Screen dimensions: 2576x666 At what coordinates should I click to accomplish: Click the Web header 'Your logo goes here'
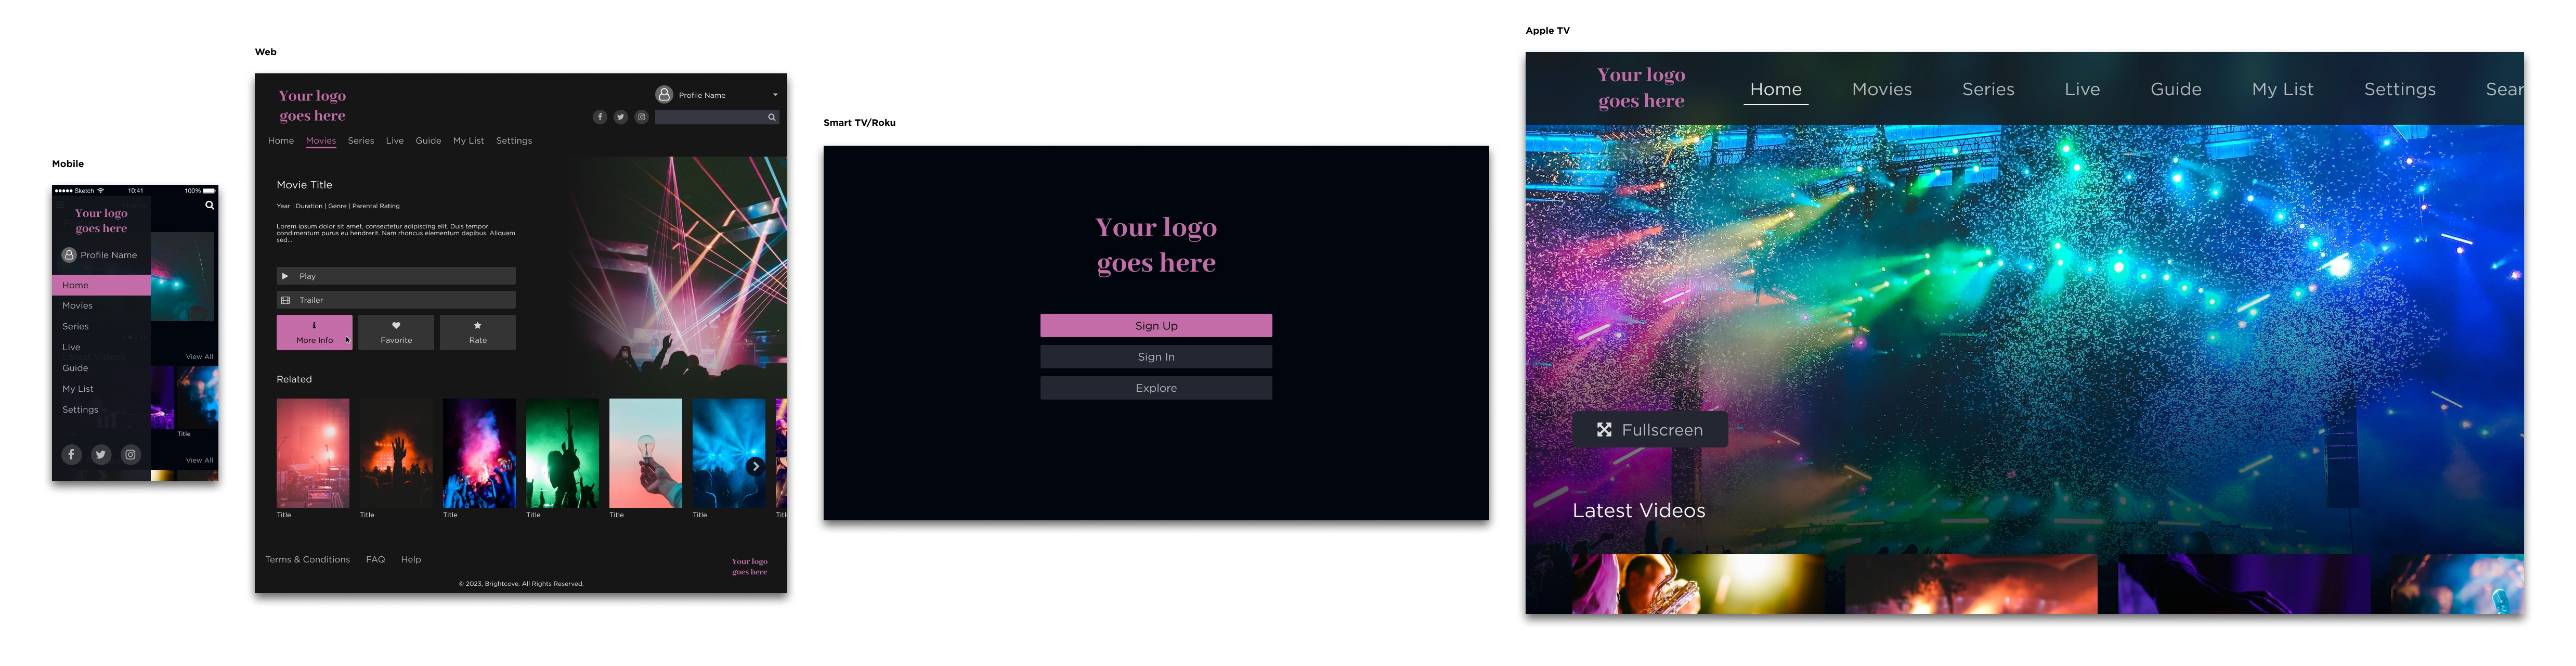312,106
